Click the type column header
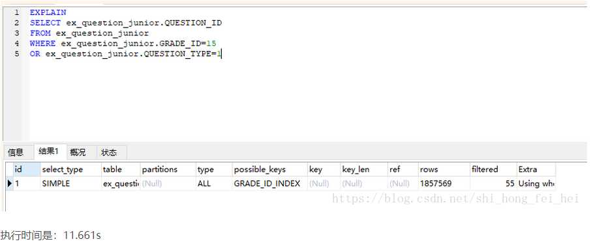The width and height of the screenshot is (591, 250). click(214, 170)
